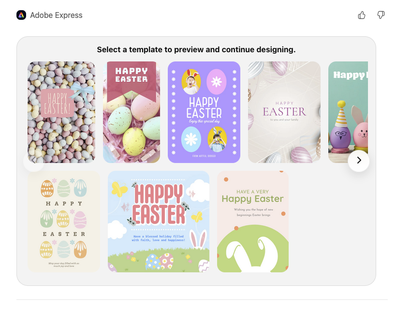
Task: Click the thumbs up feedback icon
Action: (x=362, y=15)
